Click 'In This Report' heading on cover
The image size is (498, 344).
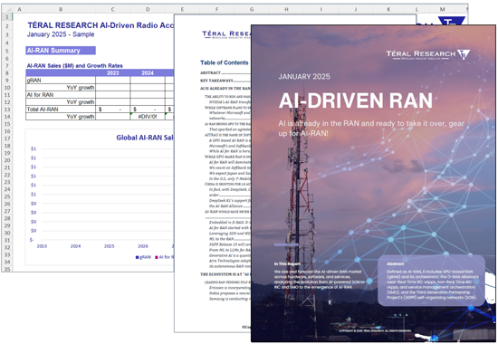pos(287,263)
